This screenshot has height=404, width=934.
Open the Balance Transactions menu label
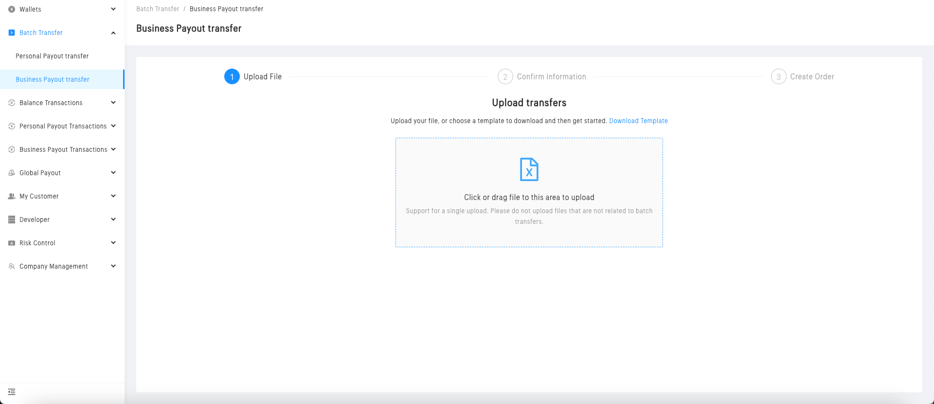[51, 103]
